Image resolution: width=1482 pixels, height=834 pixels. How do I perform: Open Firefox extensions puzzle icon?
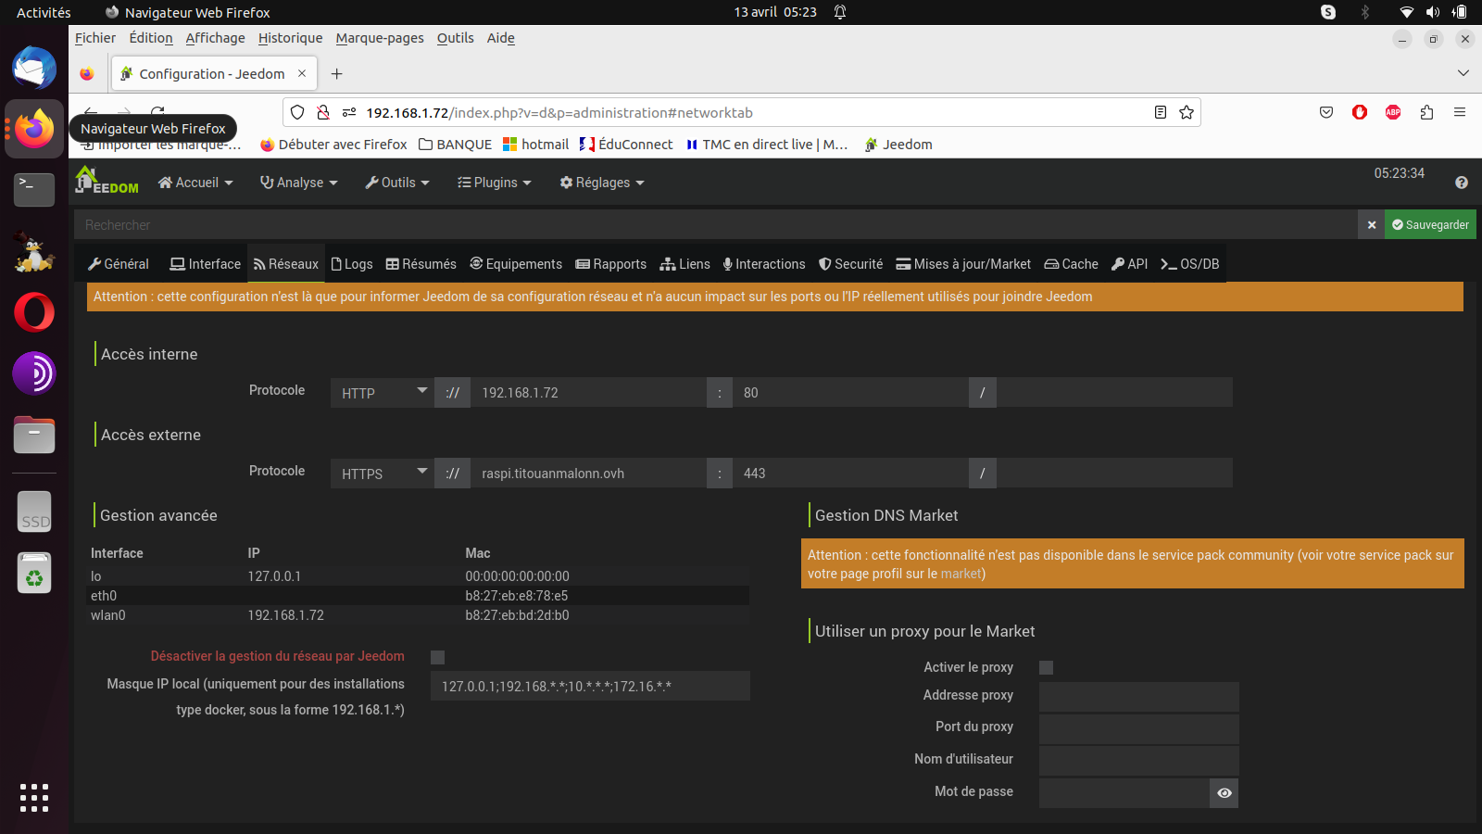pyautogui.click(x=1425, y=113)
